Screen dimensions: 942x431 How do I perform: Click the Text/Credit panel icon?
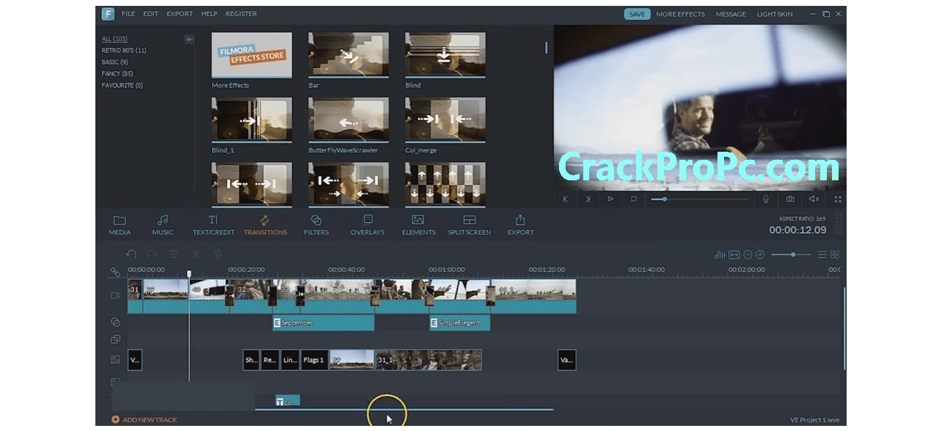pyautogui.click(x=213, y=224)
